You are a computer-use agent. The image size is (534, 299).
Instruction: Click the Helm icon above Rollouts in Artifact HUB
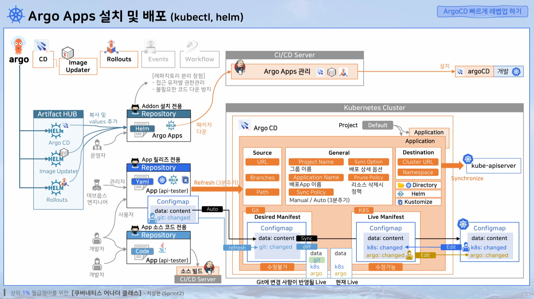click(56, 187)
